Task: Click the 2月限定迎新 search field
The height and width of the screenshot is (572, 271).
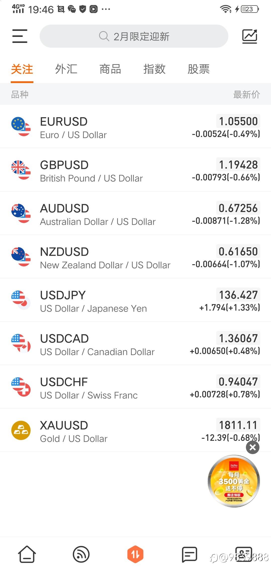Action: 134,36
